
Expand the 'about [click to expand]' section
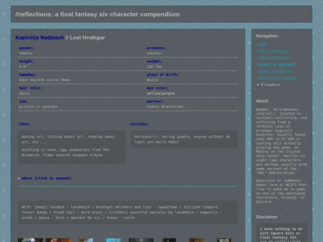(x=45, y=178)
